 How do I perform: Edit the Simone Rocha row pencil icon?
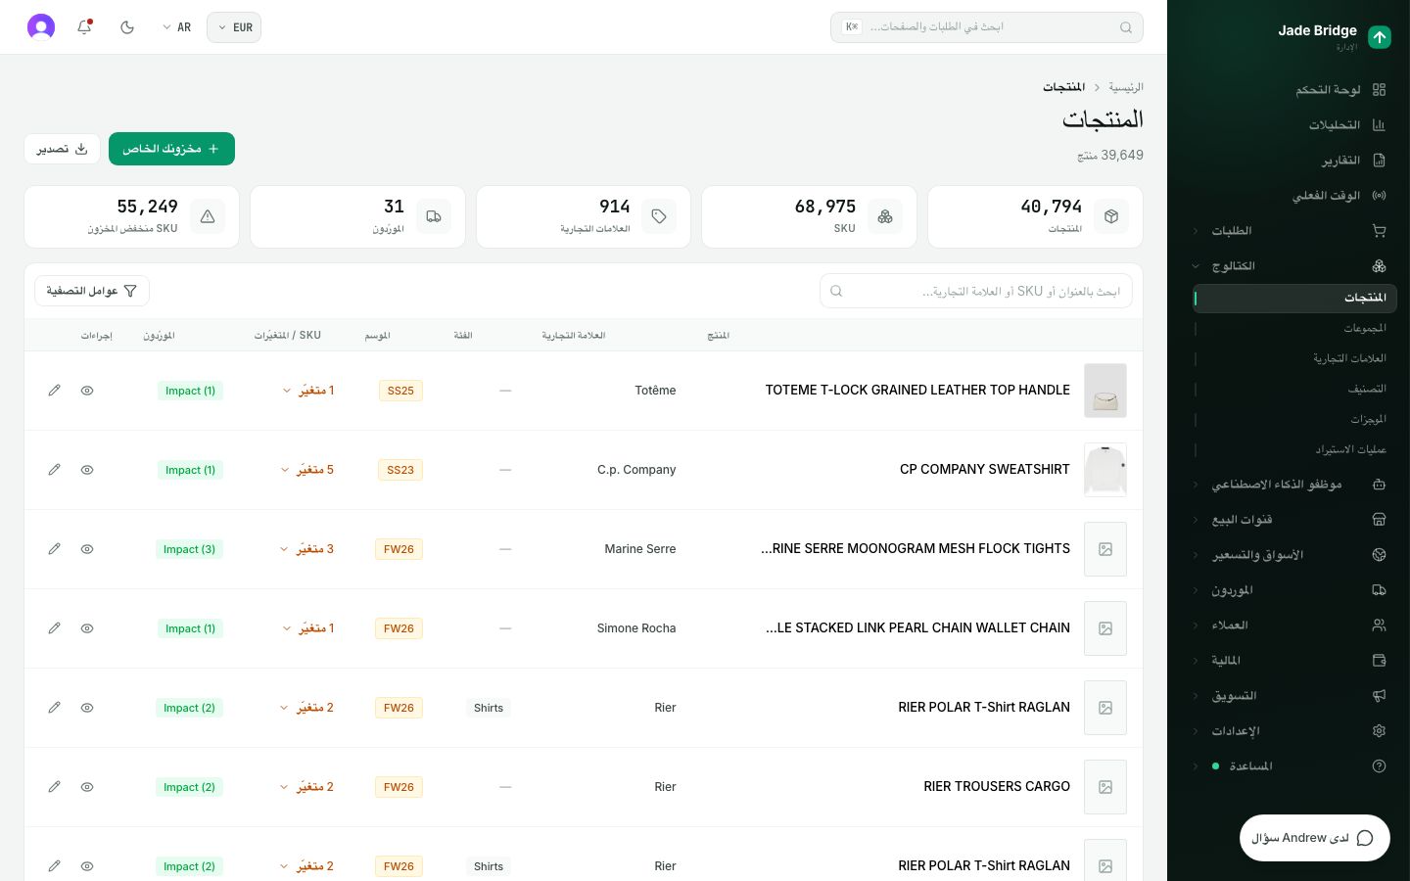point(54,628)
